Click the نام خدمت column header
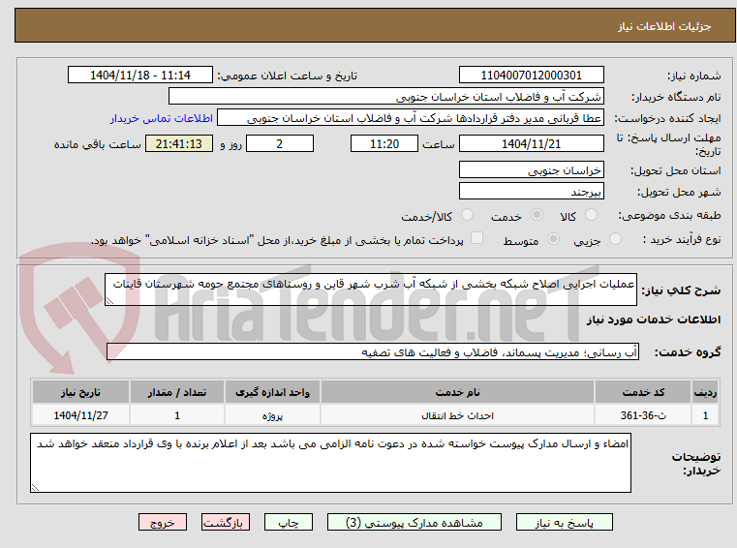Image resolution: width=737 pixels, height=548 pixels. click(x=457, y=392)
